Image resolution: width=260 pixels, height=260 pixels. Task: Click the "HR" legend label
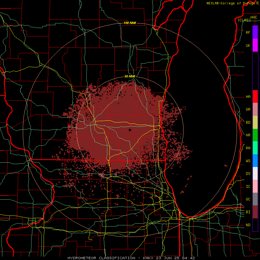coord(248,135)
